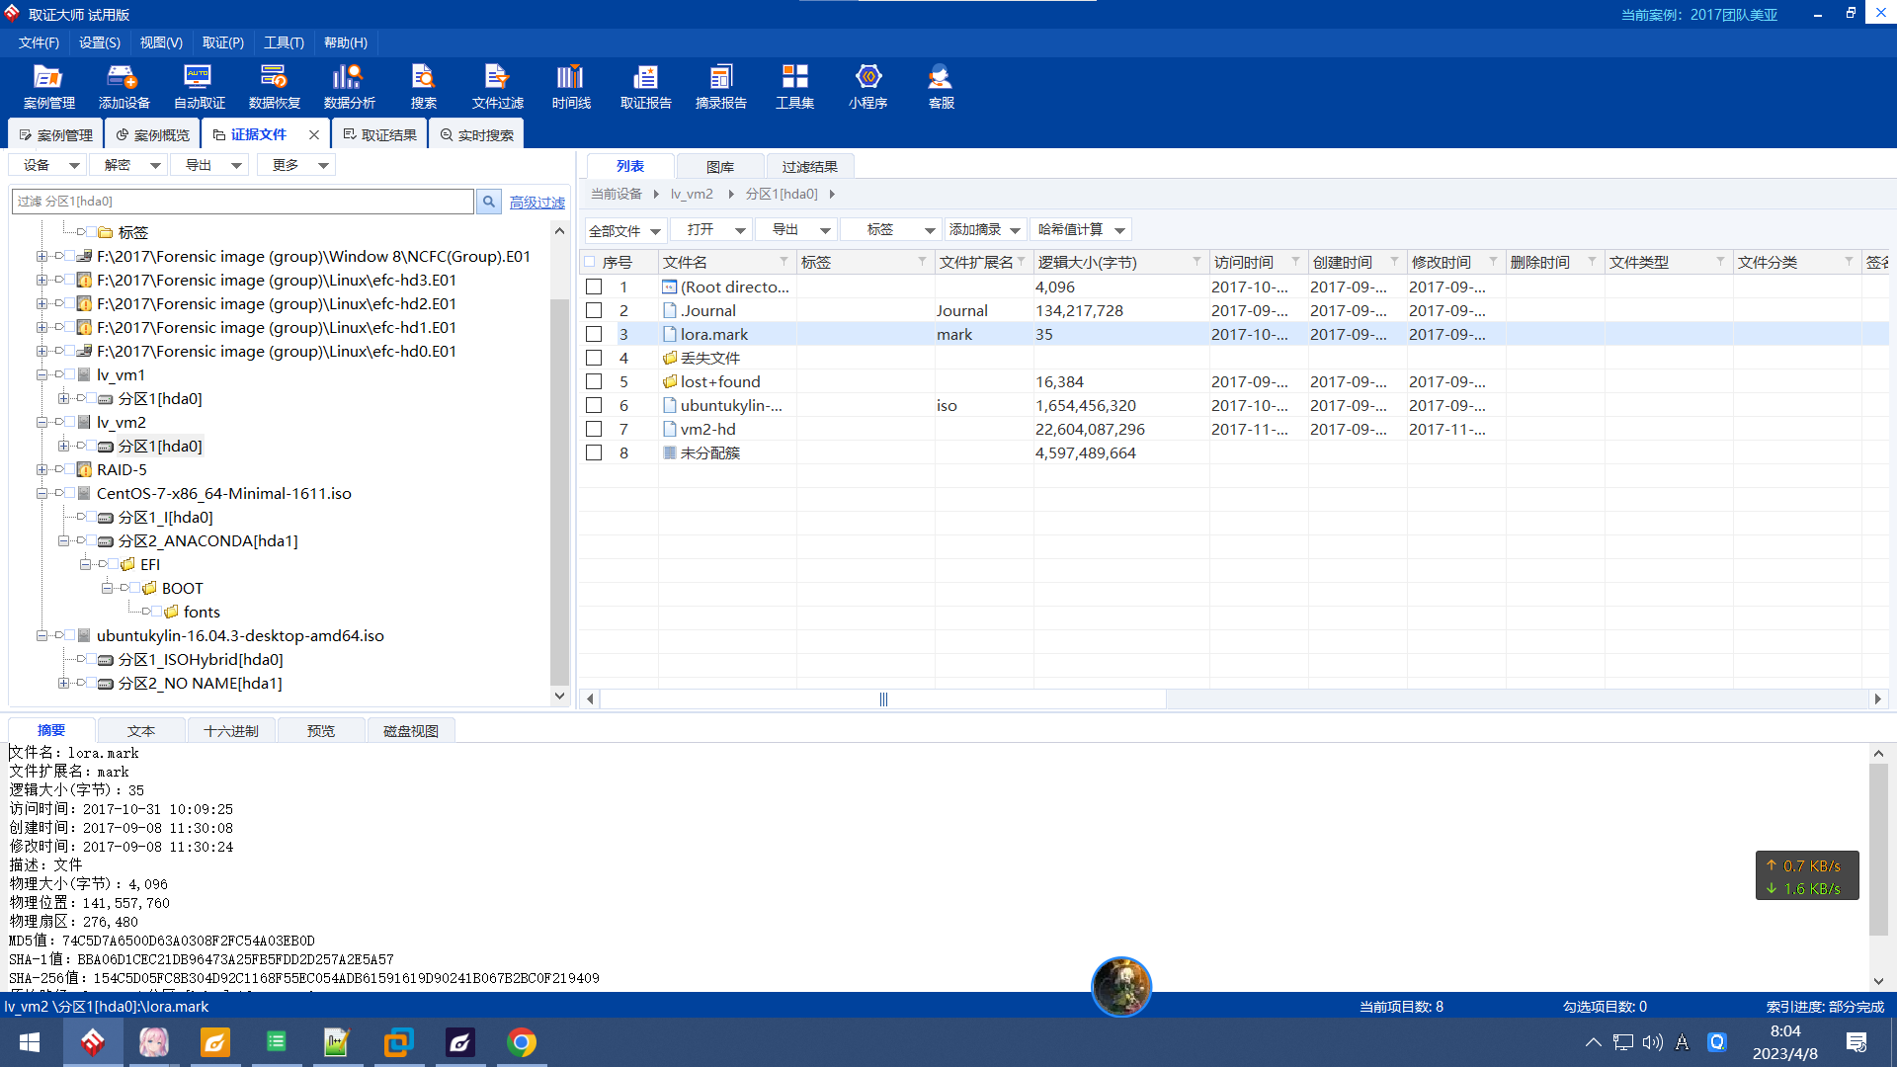Open the 更多 dropdown
This screenshot has height=1067, width=1897.
(x=296, y=165)
